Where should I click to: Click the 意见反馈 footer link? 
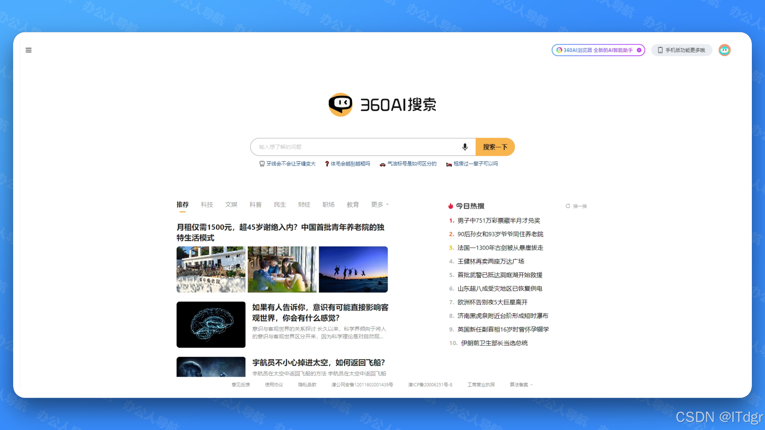pyautogui.click(x=241, y=385)
